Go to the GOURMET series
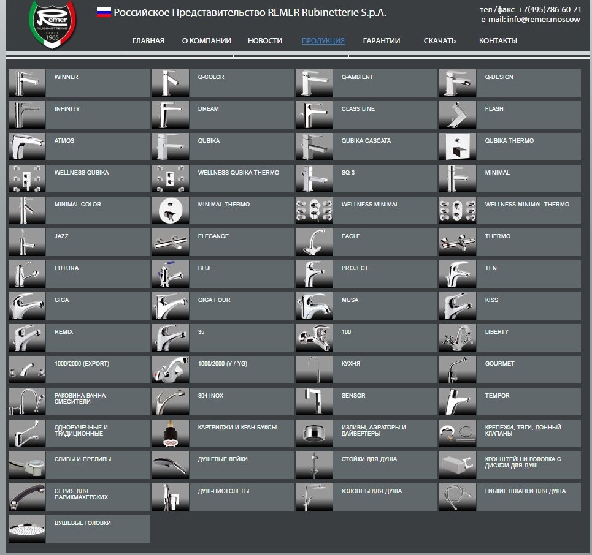592x555 pixels. [x=500, y=363]
